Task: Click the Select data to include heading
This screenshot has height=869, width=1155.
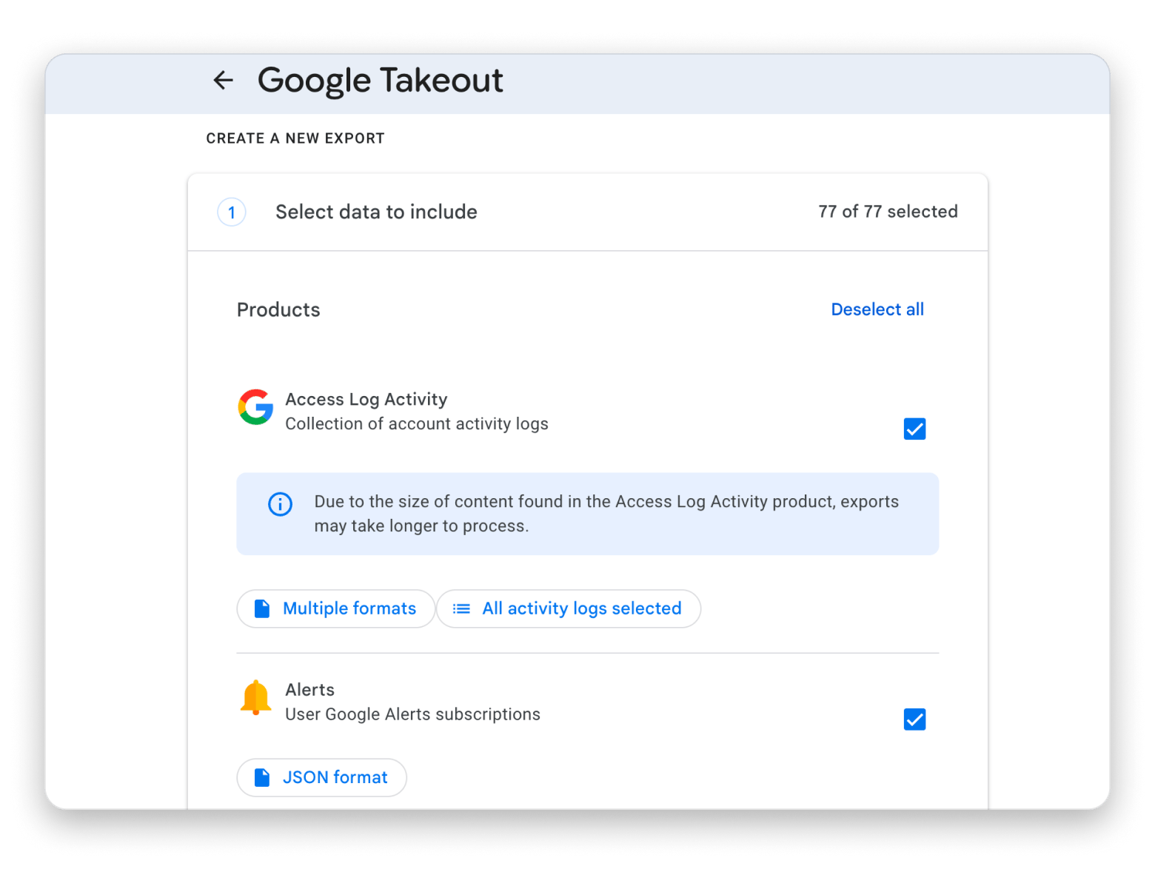Action: 376,212
